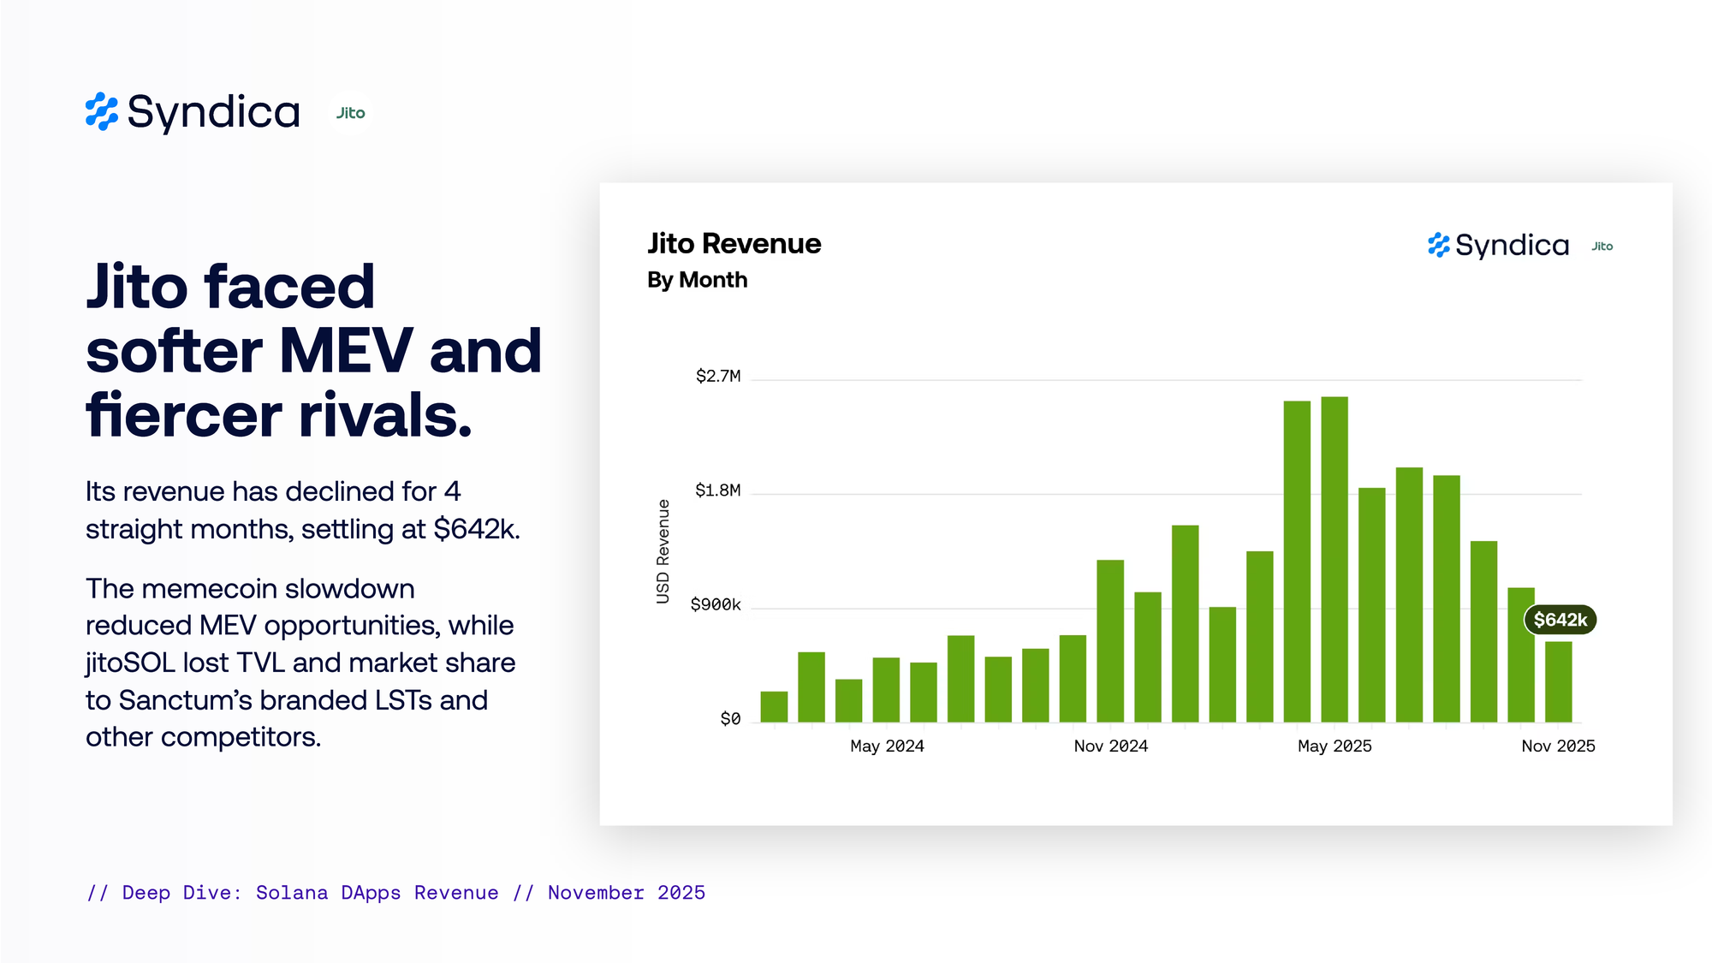This screenshot has width=1712, height=963.
Task: Click the Nov 2025 axis label
Action: click(x=1558, y=746)
